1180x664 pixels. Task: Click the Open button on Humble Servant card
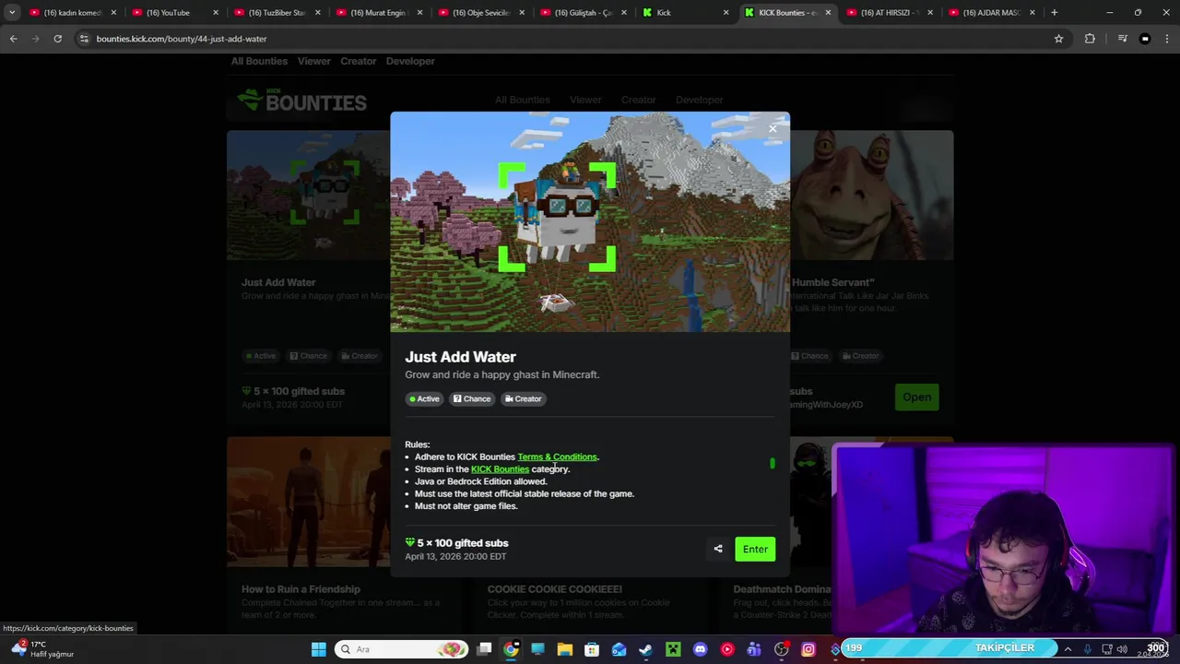coord(916,397)
